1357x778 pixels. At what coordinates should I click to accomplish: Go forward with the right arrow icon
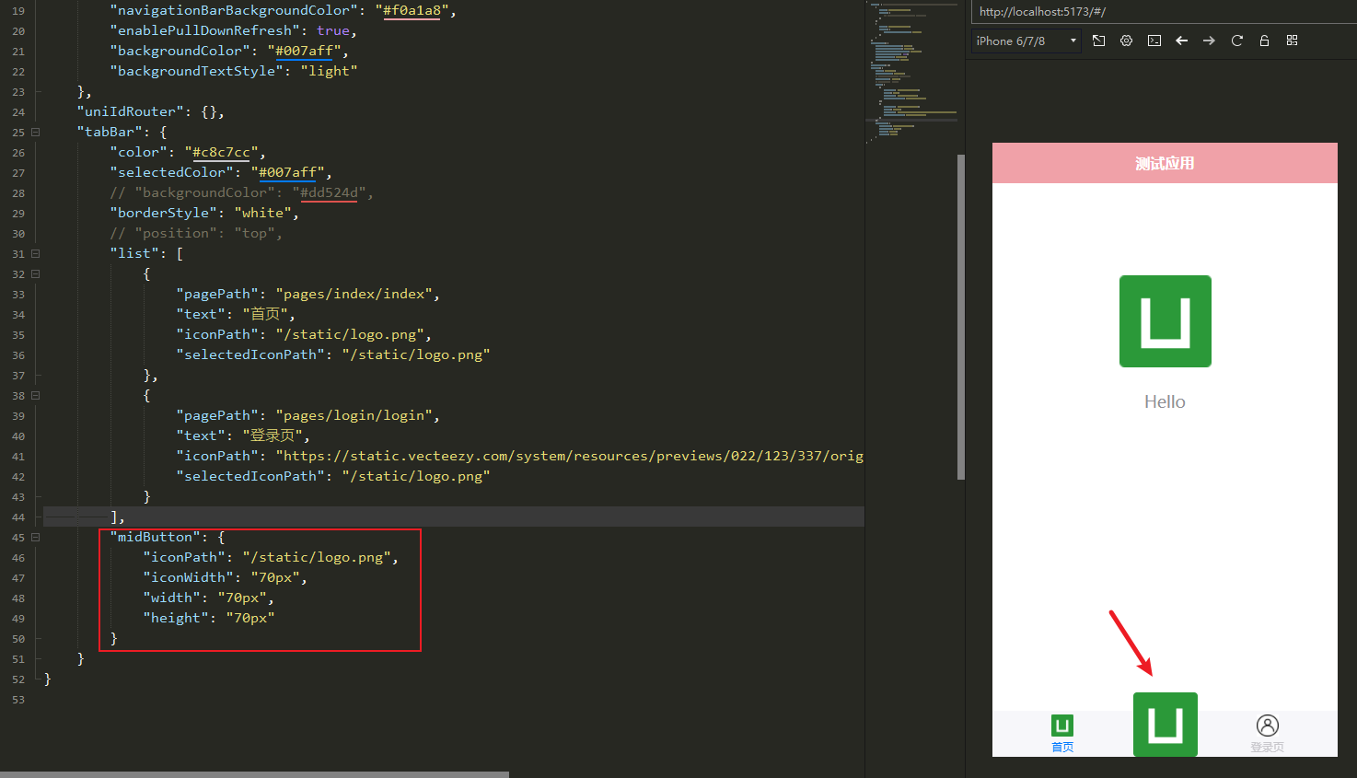[1209, 41]
